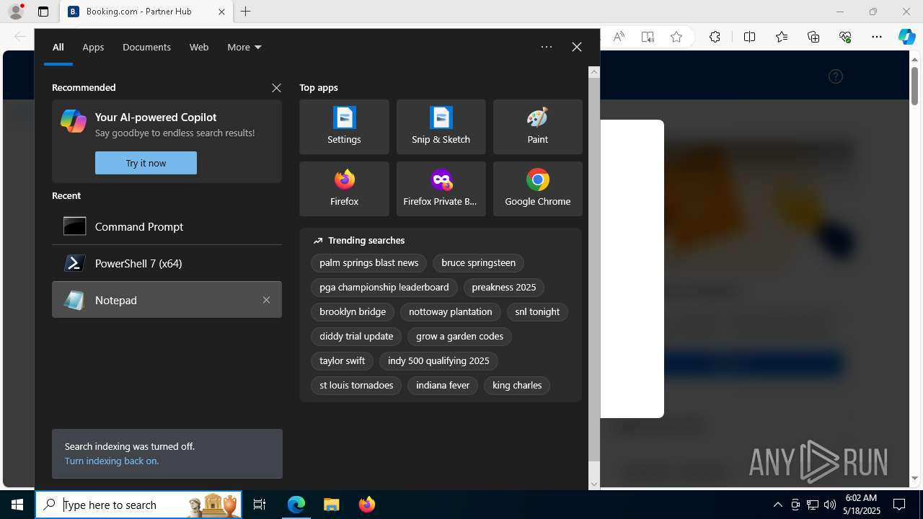Expand the More filter dropdown
This screenshot has width=923, height=519.
(x=244, y=47)
